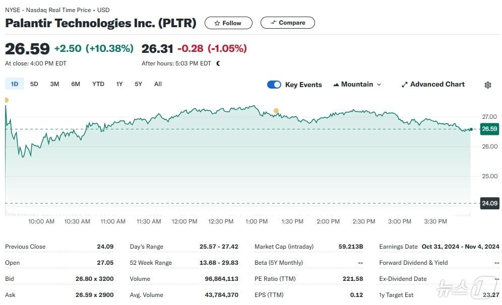Screen dimensions: 502x305
Task: Click the 26.59 current price label on chart
Action: (489, 129)
